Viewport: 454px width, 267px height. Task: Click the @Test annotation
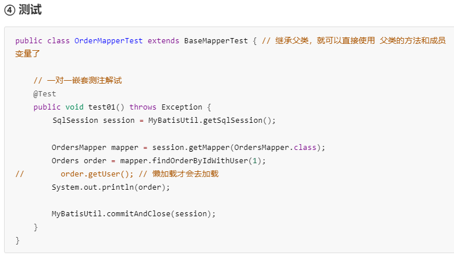click(x=44, y=94)
